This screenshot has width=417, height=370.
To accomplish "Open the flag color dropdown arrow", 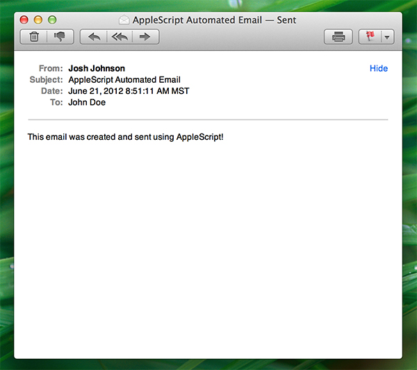I will tap(388, 37).
